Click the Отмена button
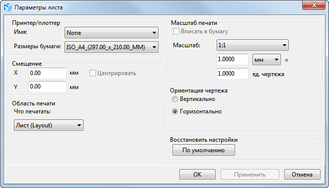The height and width of the screenshot is (188, 329). click(x=302, y=175)
